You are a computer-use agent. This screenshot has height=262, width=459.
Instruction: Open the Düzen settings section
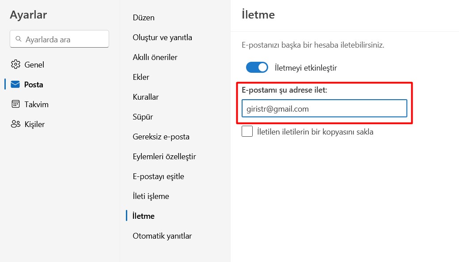143,18
